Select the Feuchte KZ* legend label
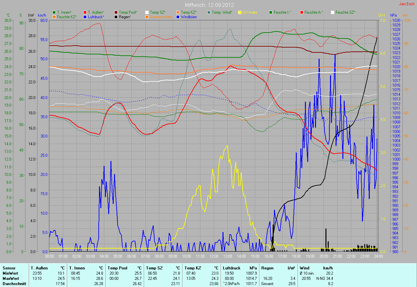Screen dimensions: 417x287 point(67,17)
